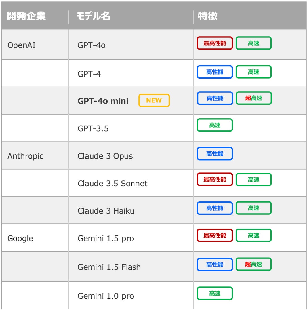Click the GPT-4o mini model name
This screenshot has height=310, width=307.
(103, 101)
